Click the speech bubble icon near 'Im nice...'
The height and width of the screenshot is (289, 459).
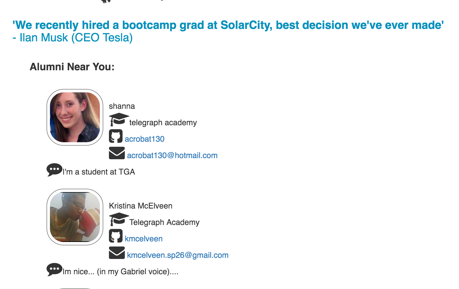point(54,269)
